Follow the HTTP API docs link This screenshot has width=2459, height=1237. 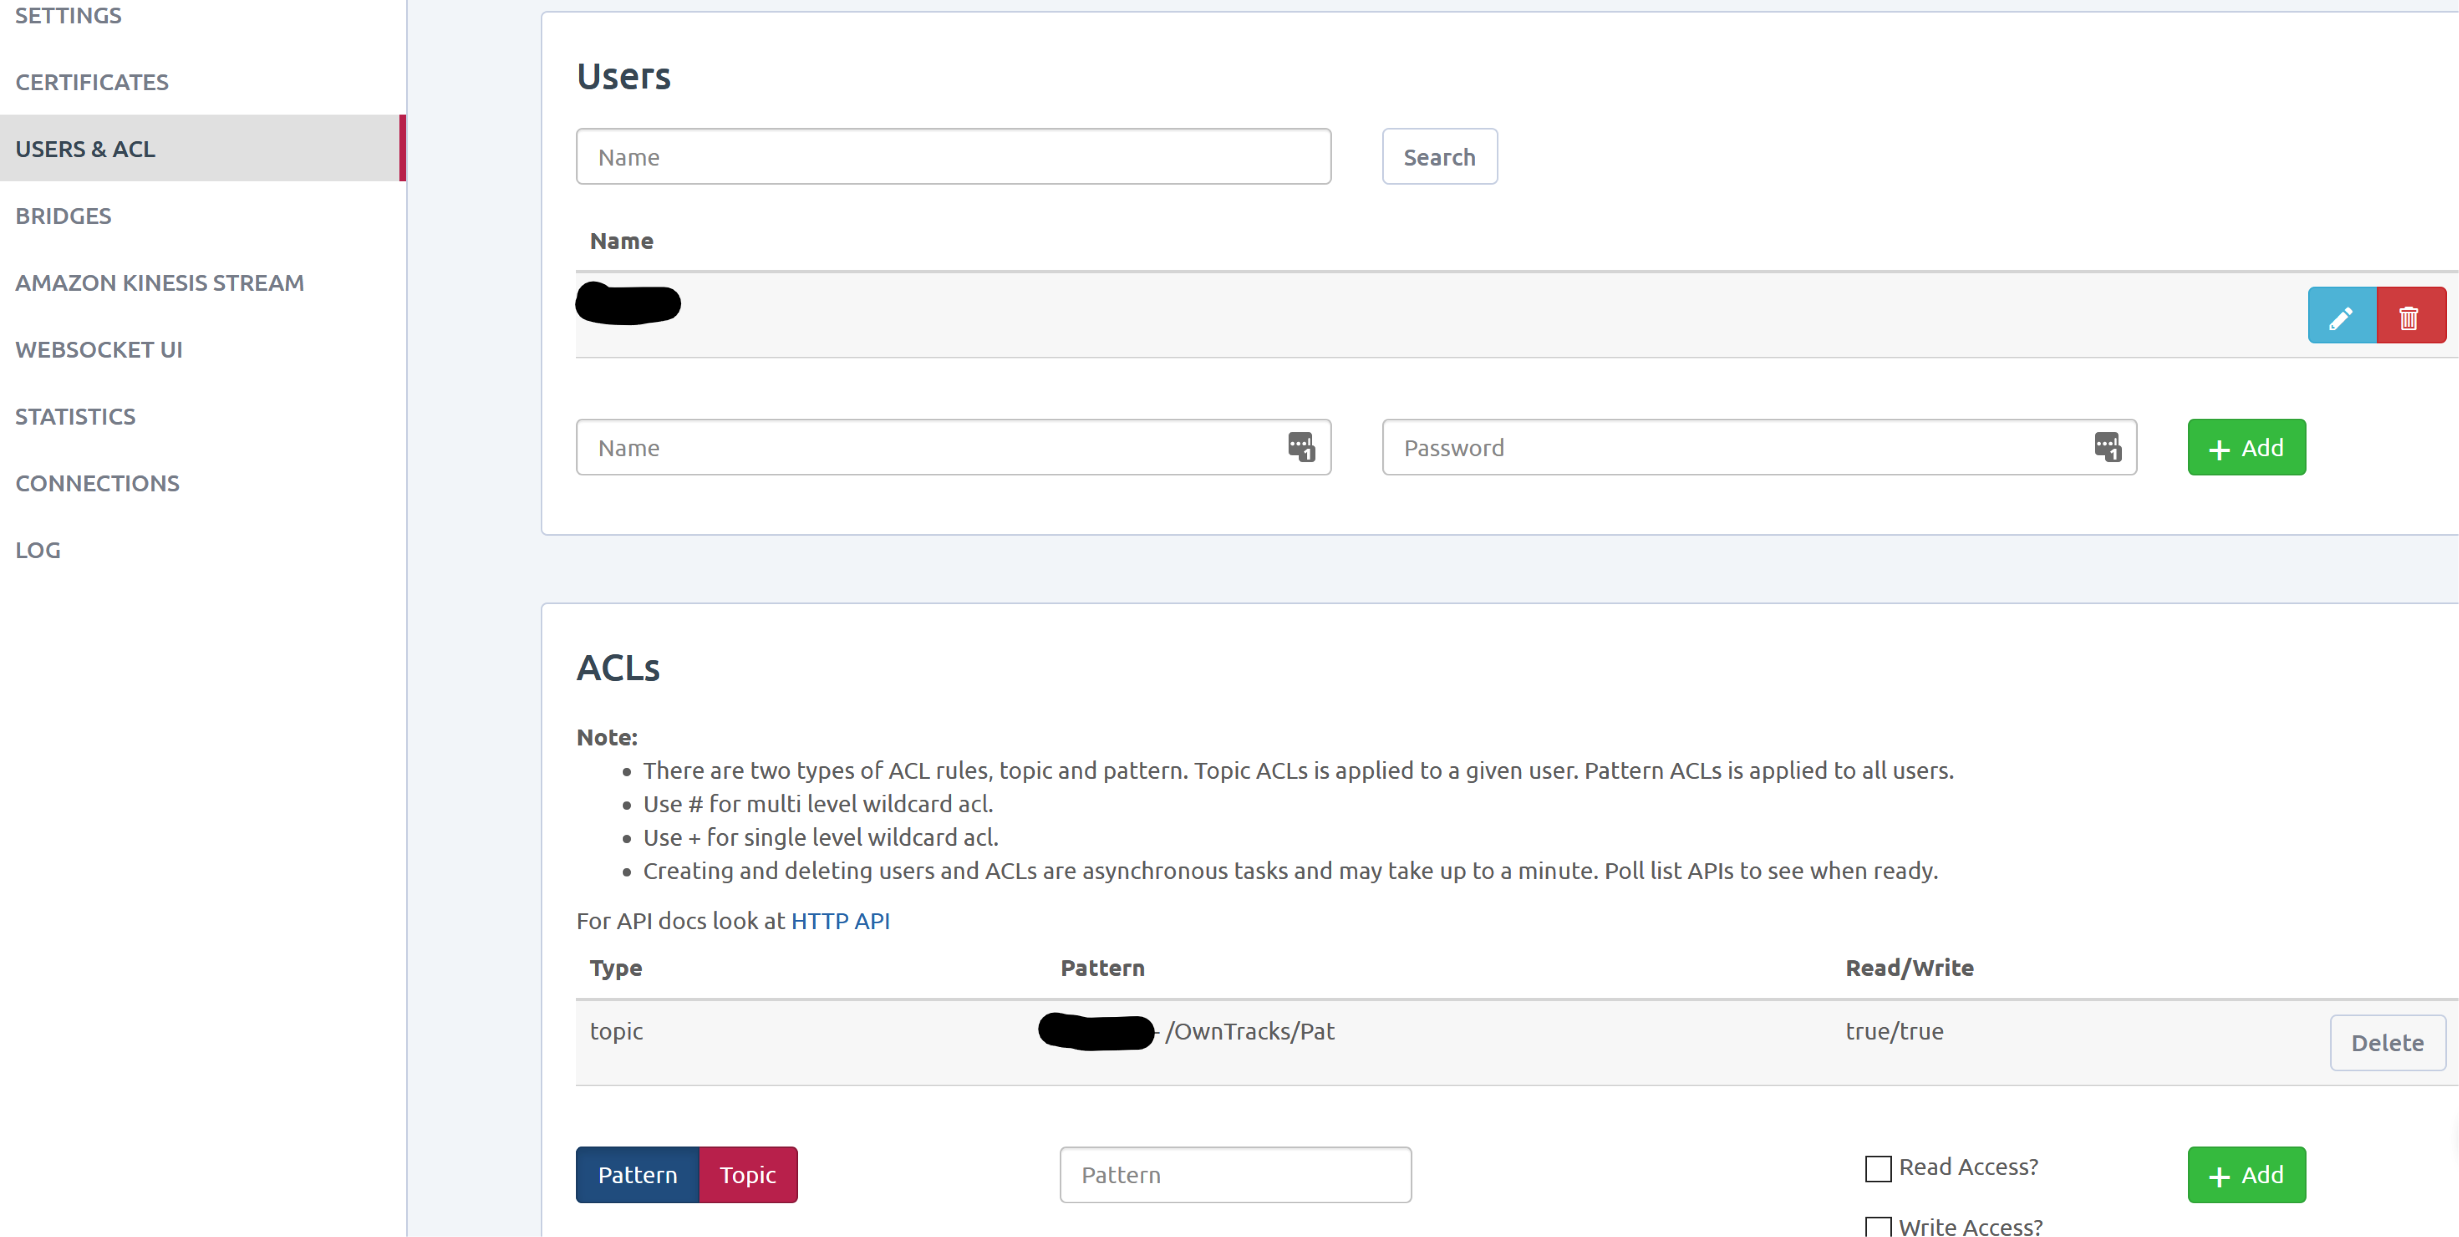(840, 921)
